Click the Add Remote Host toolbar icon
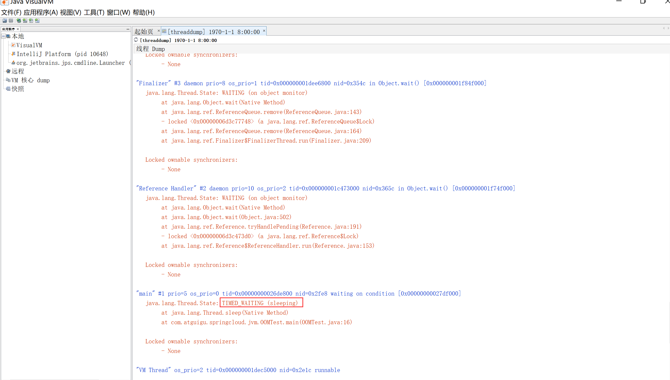This screenshot has height=380, width=670. pyautogui.click(x=19, y=20)
